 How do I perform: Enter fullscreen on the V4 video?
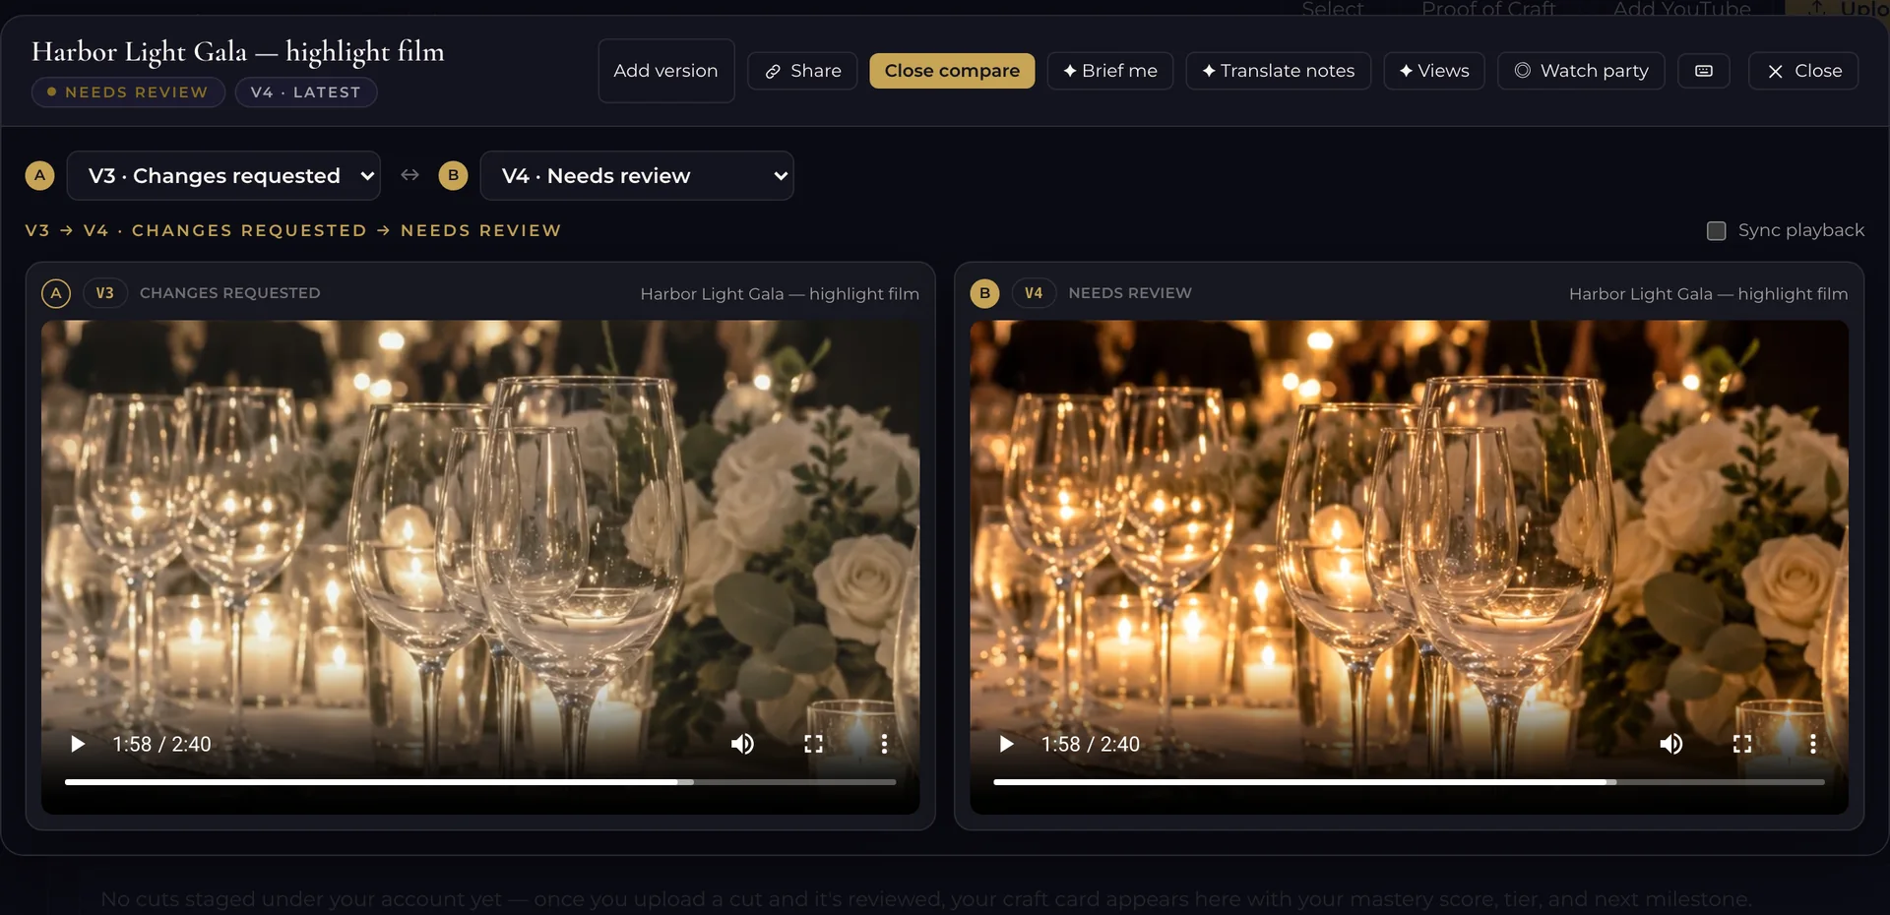(x=1741, y=744)
